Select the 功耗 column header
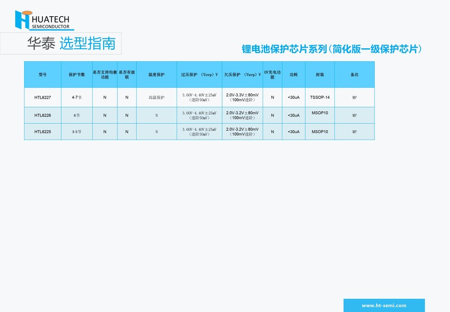 coord(293,74)
